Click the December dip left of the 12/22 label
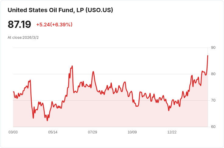Screen dimensions: 224x148 (x=169, y=111)
